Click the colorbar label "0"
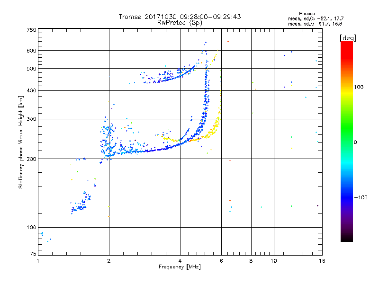This screenshot has height=284, width=379. [x=355, y=142]
